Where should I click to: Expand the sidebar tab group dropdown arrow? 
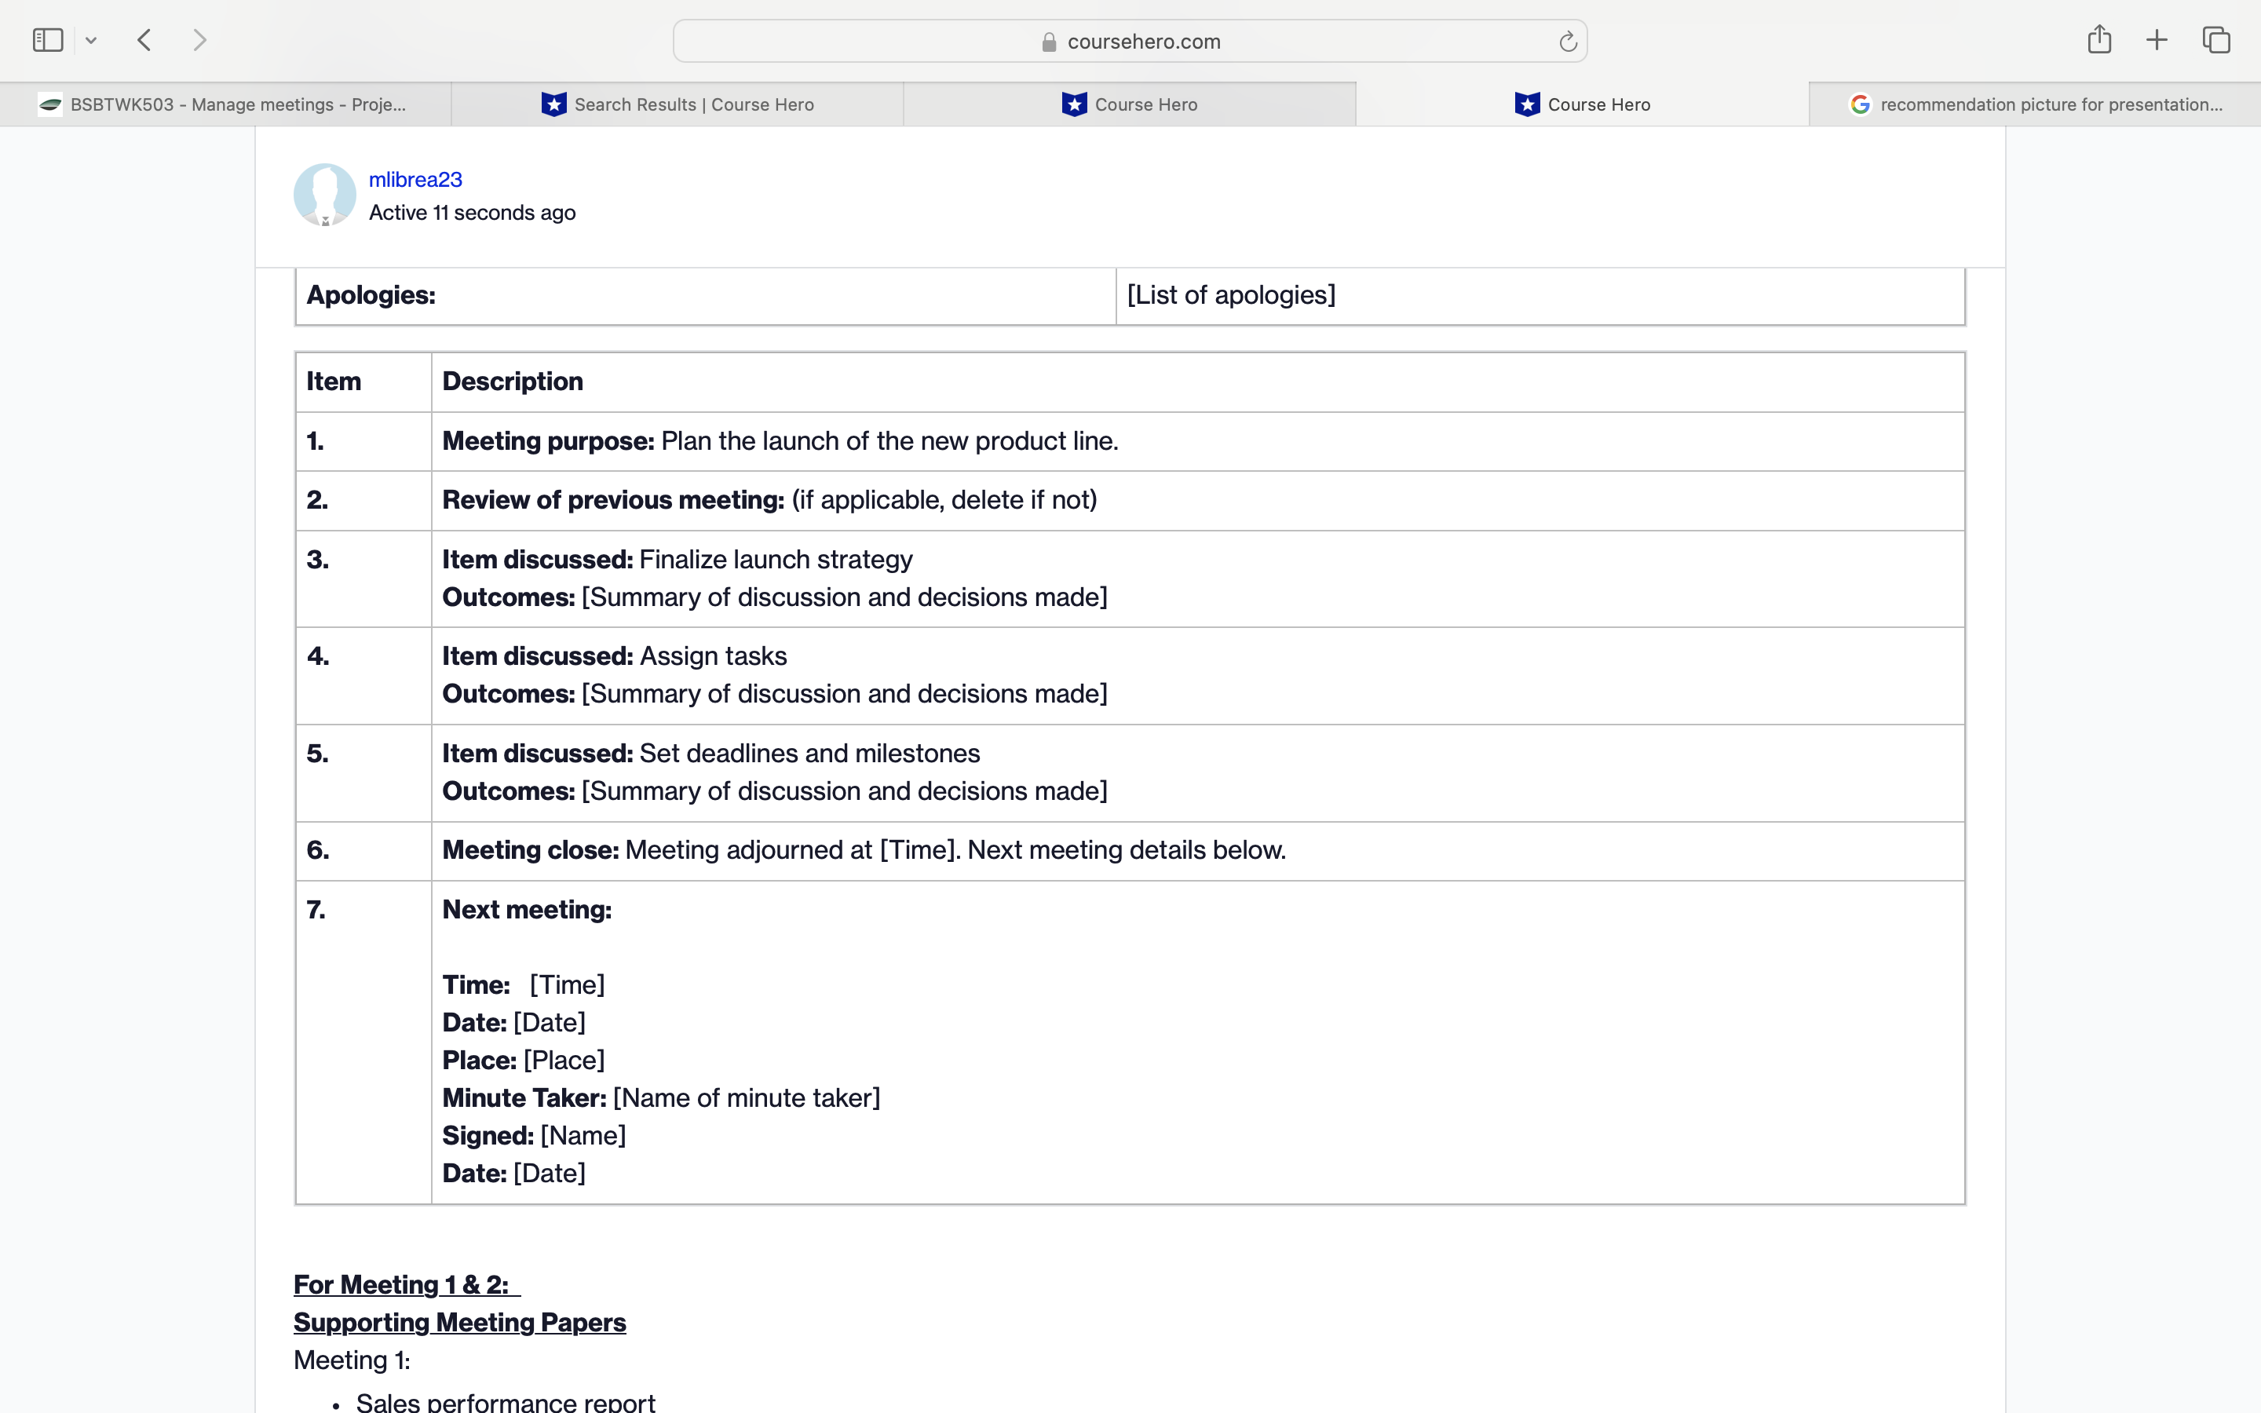pos(90,40)
